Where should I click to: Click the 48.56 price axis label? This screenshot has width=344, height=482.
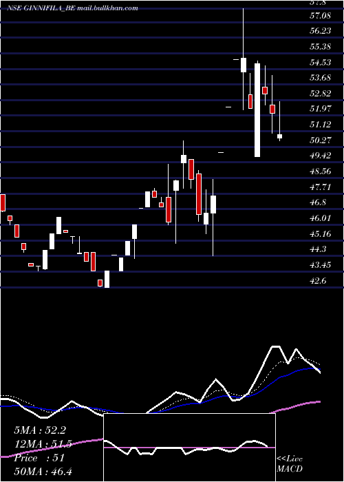click(321, 171)
